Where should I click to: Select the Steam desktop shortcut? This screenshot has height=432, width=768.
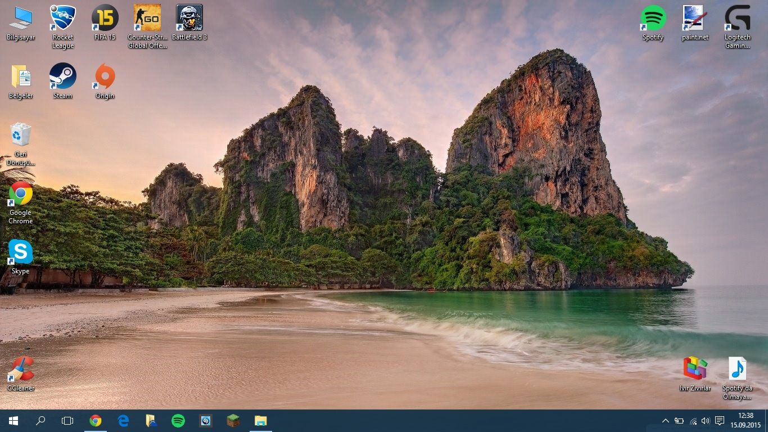(63, 82)
